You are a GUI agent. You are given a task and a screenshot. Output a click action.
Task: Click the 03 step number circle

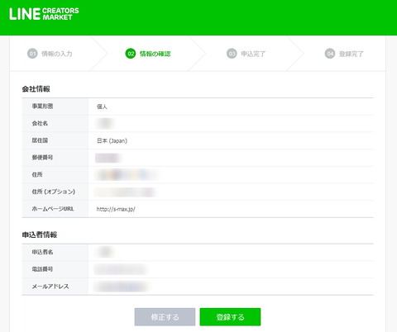[x=232, y=54]
